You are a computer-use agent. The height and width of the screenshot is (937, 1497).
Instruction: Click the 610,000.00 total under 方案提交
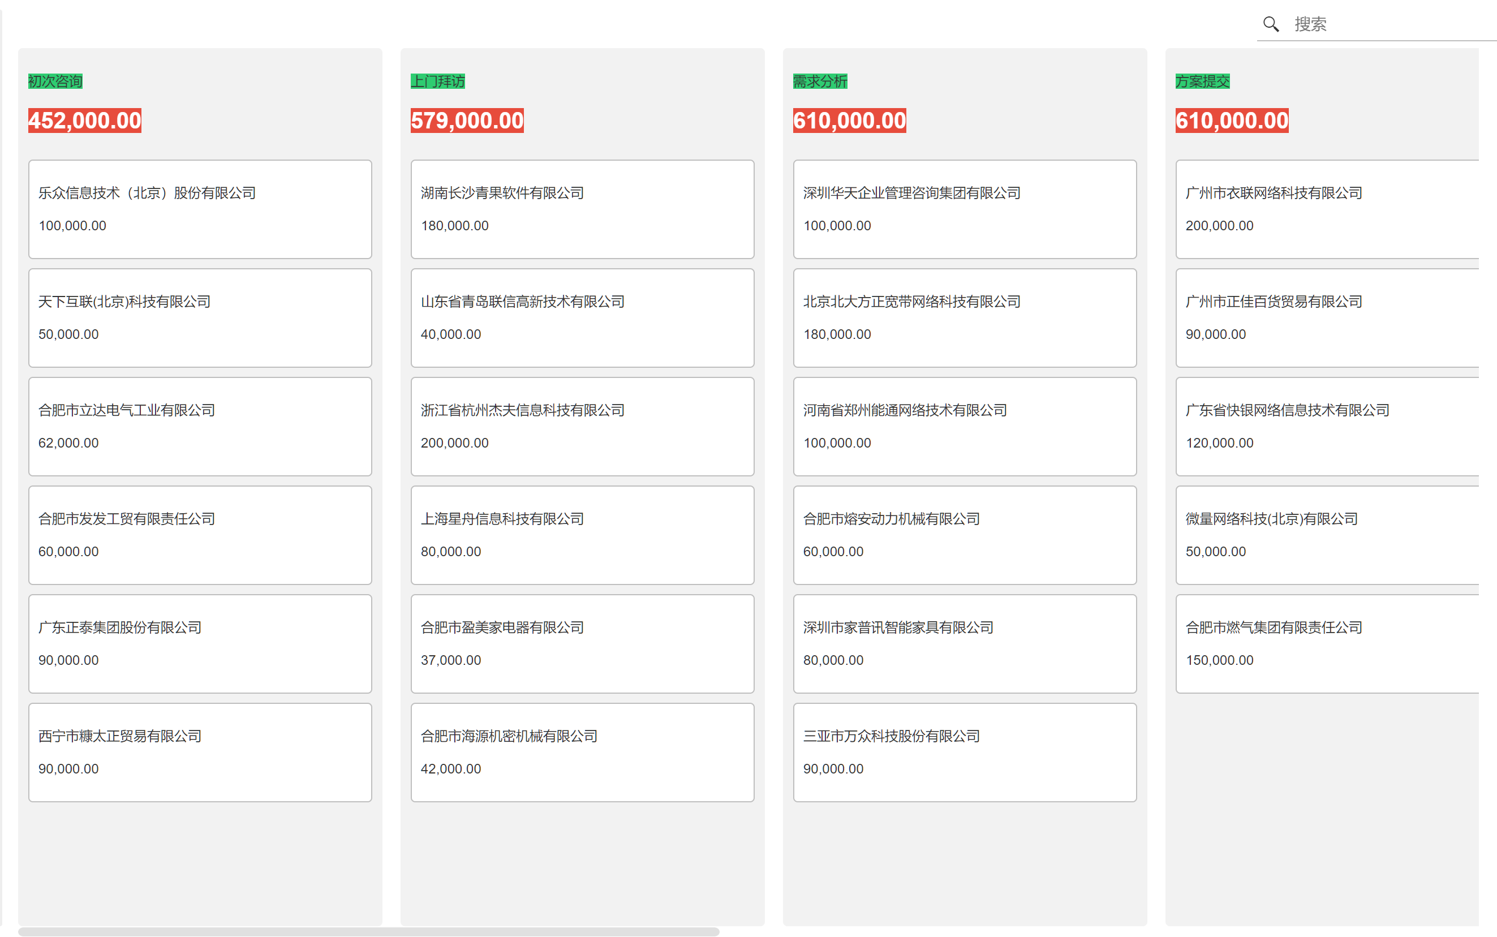[x=1232, y=120]
